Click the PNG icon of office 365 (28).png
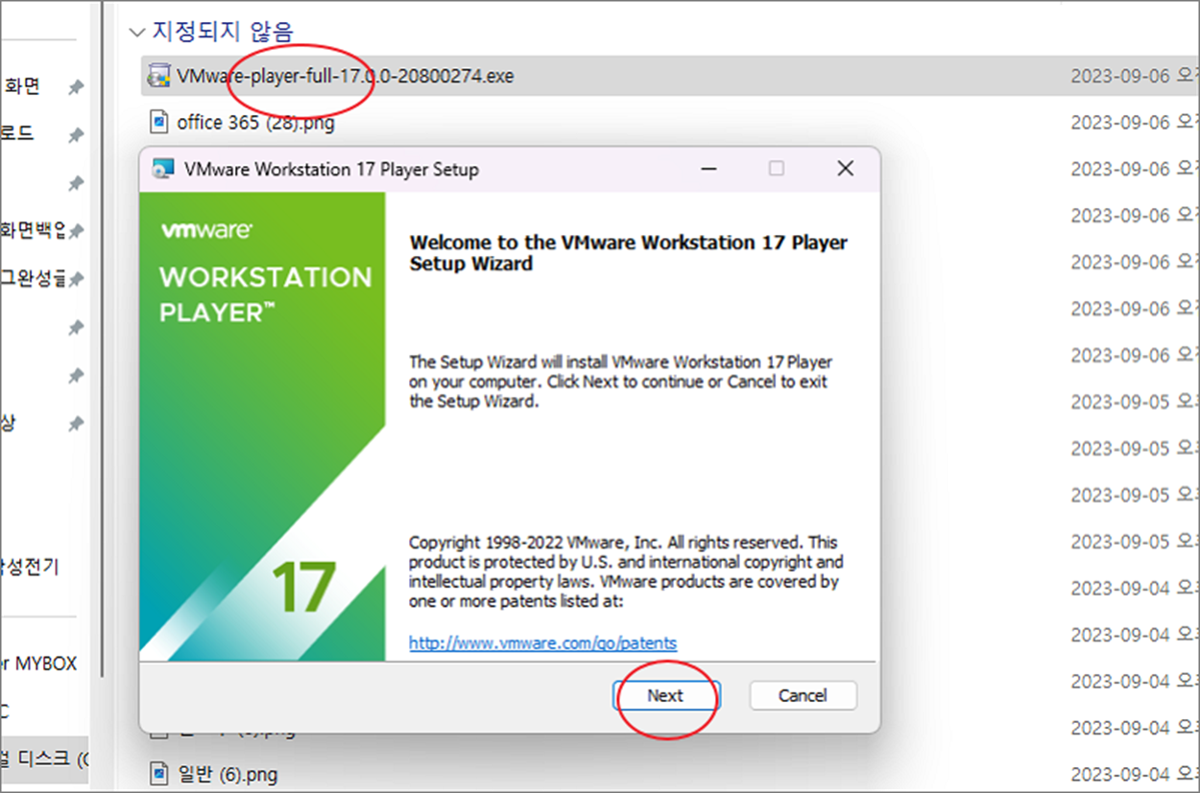Screen dimensions: 1200x793 coord(159,123)
